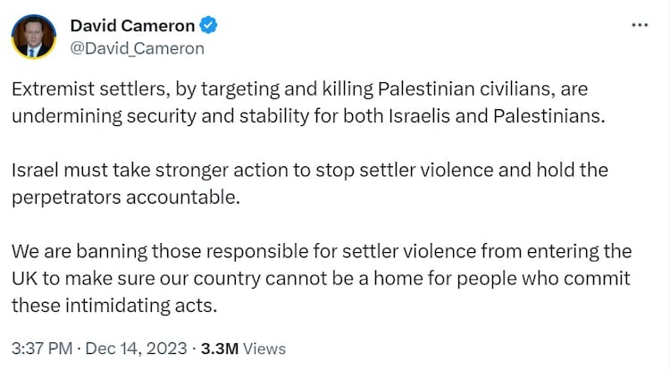
Task: Open the @David_Cameron handle link
Action: pyautogui.click(x=137, y=47)
